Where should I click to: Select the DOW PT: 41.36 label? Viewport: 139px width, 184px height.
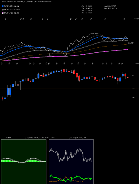point(11,13)
